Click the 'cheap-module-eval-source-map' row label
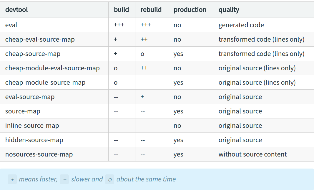The width and height of the screenshot is (314, 192). (x=52, y=68)
